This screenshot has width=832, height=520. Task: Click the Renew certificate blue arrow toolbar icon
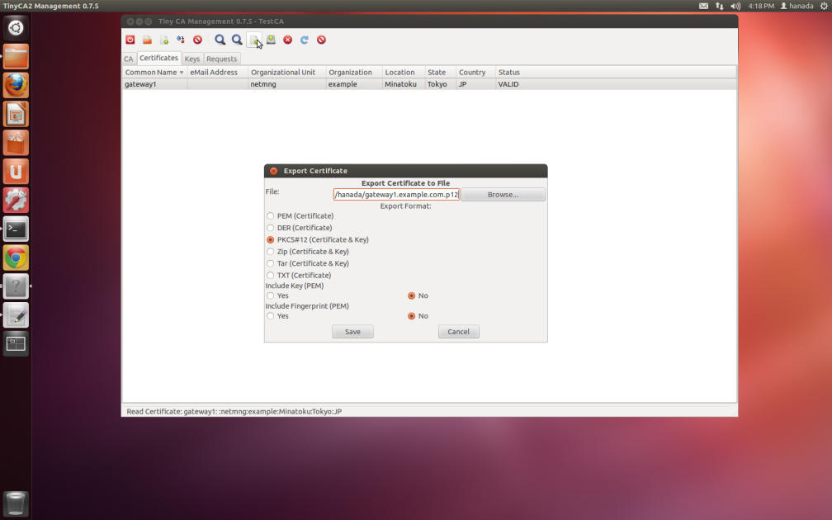pos(305,40)
